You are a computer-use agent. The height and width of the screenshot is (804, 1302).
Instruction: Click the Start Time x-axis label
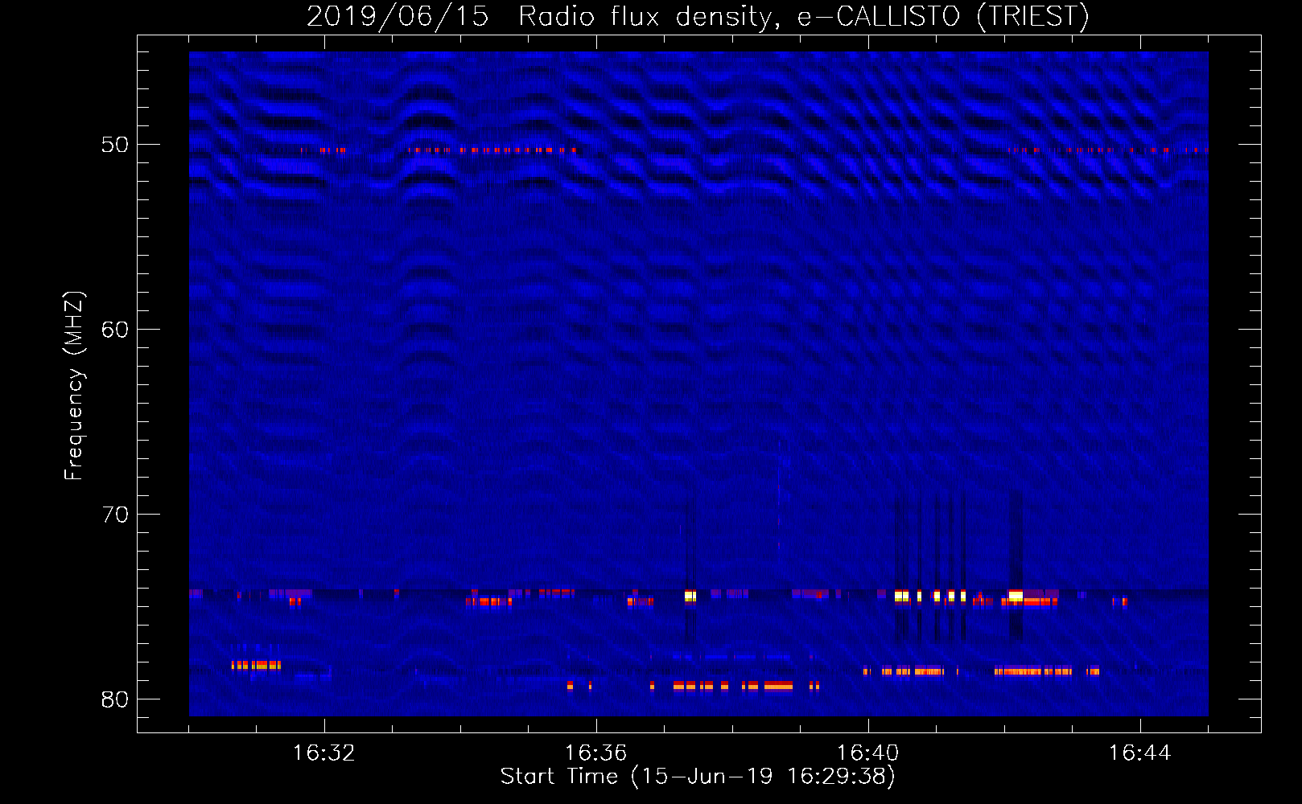698,777
